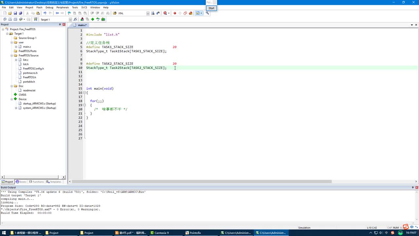
Task: Toggle window layout button in toolbar
Action: click(198, 13)
